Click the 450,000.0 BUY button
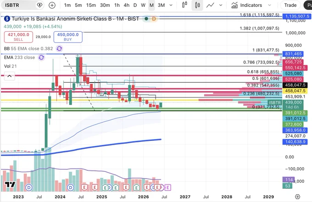Screen dimensions: 312x202 pyautogui.click(x=68, y=37)
